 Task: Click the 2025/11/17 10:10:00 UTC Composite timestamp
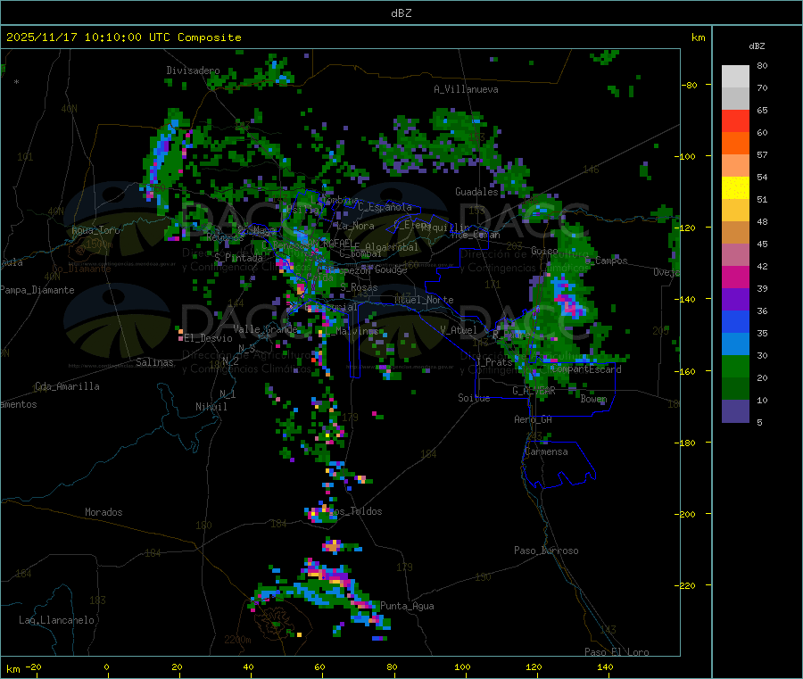click(x=123, y=37)
